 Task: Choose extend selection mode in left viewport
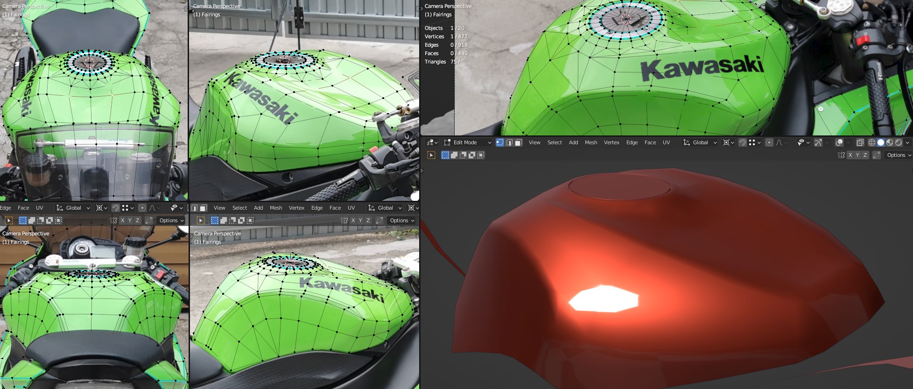coord(31,220)
